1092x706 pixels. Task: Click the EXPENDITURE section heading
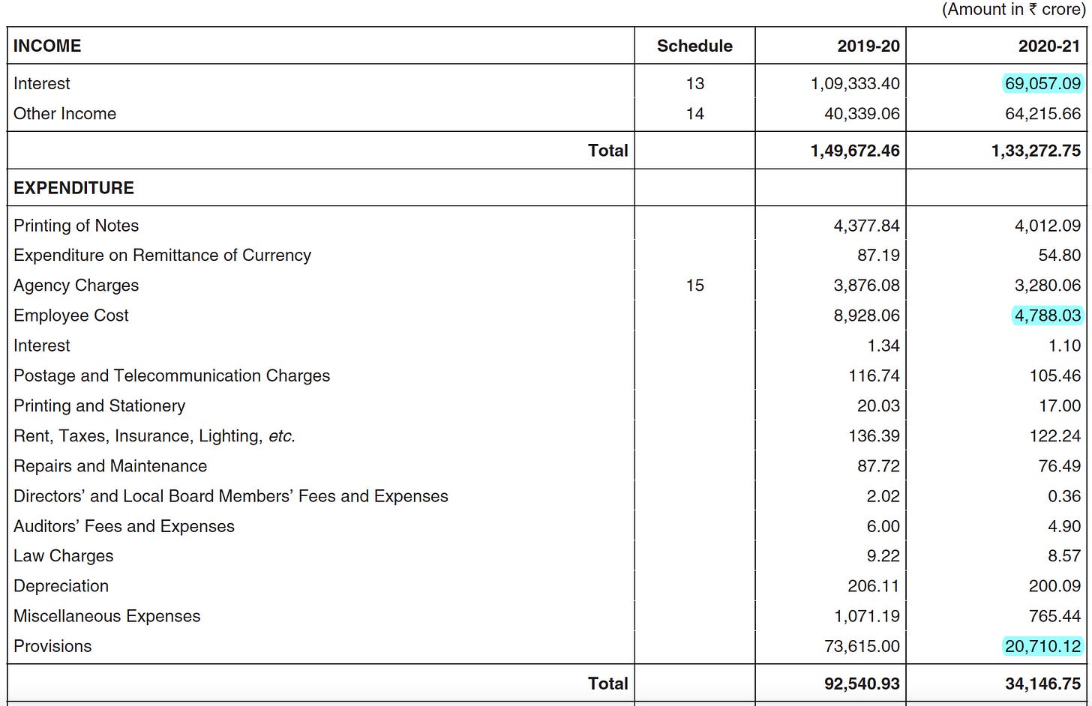click(73, 188)
